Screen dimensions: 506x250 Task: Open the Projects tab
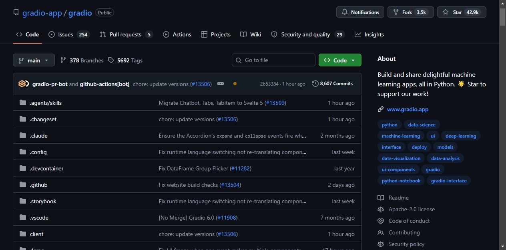pyautogui.click(x=216, y=34)
